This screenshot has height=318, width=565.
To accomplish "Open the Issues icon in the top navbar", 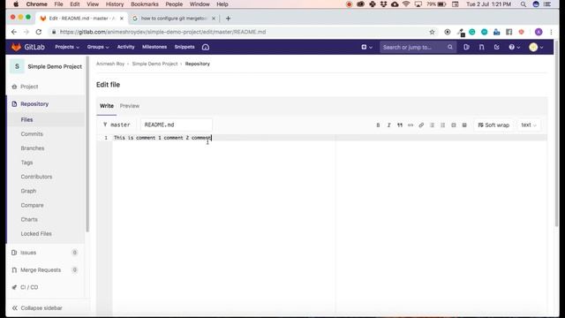I will 466,47.
